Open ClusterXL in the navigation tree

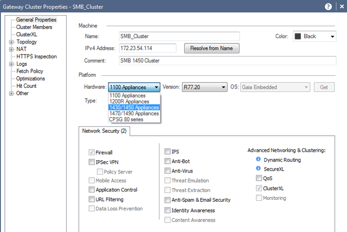click(27, 35)
